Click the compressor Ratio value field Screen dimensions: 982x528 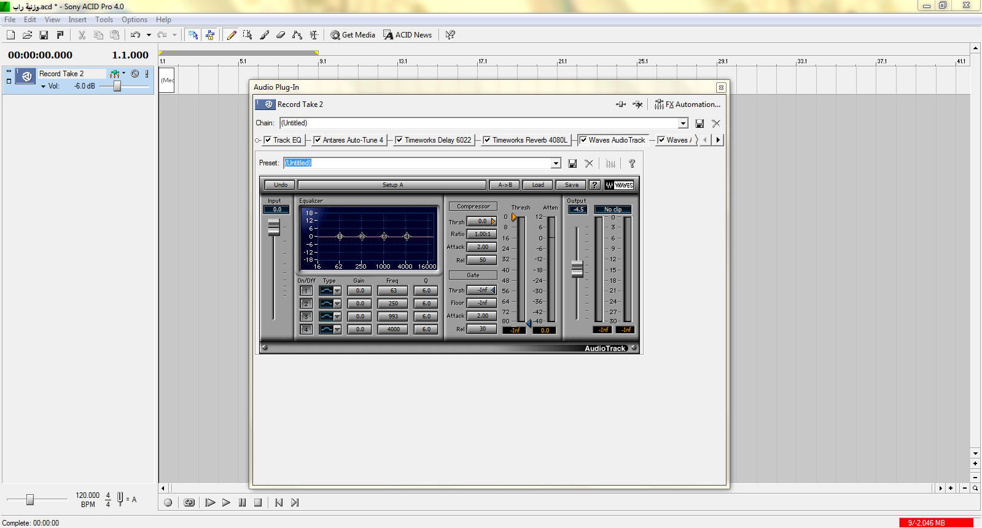pyautogui.click(x=482, y=234)
